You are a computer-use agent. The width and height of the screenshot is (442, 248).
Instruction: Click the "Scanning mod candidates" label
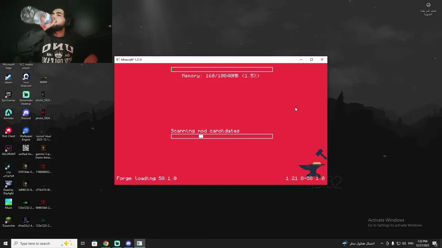pyautogui.click(x=205, y=131)
